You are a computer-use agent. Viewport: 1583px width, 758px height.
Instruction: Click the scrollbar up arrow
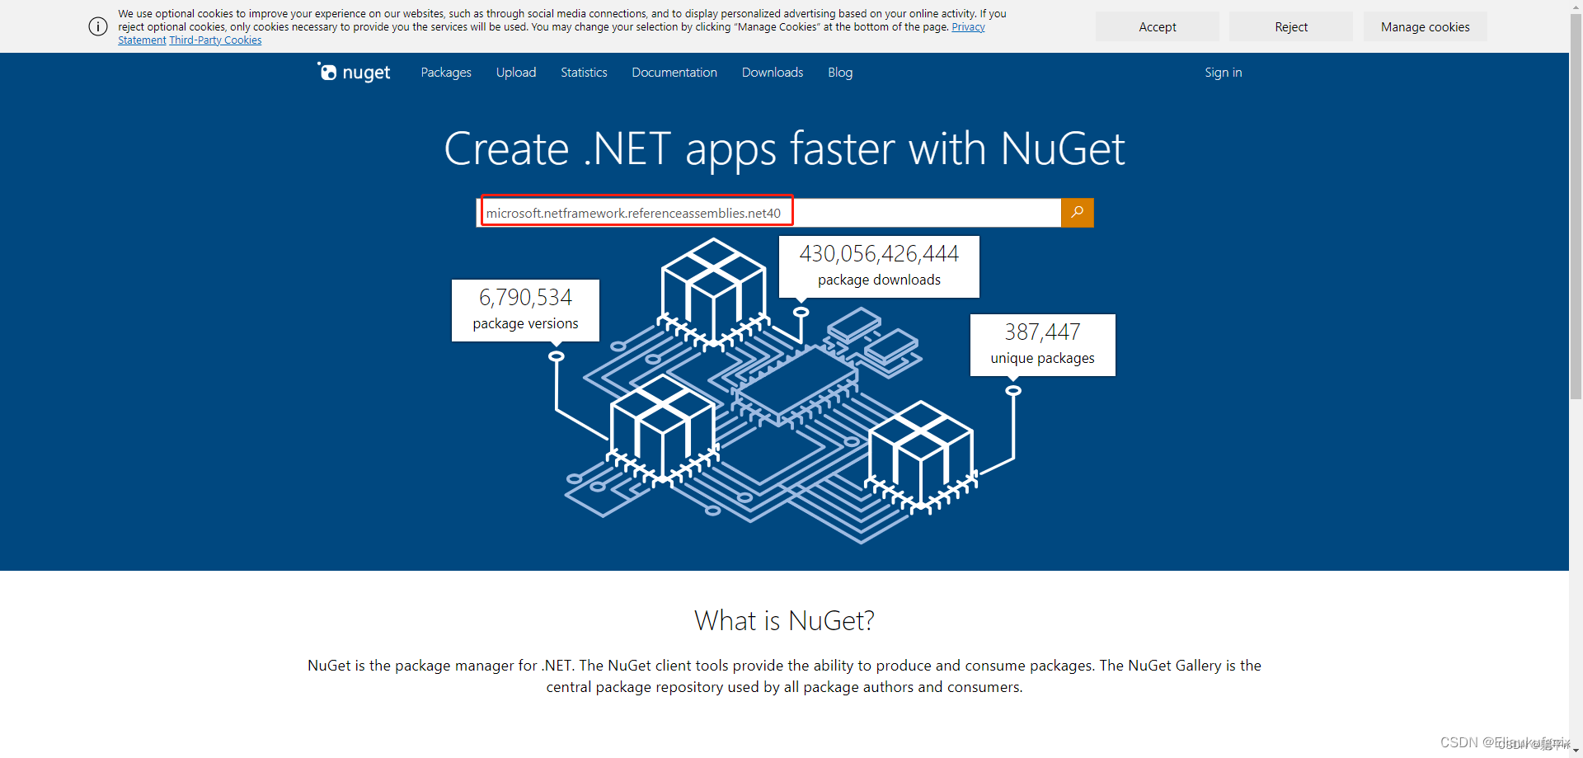1576,6
